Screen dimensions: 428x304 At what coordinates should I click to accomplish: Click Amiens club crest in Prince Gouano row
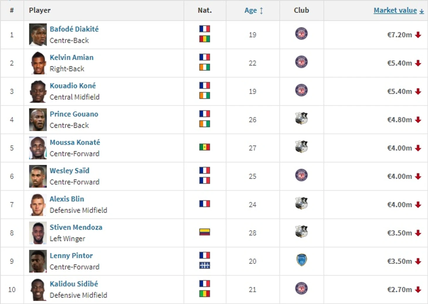[x=301, y=119]
